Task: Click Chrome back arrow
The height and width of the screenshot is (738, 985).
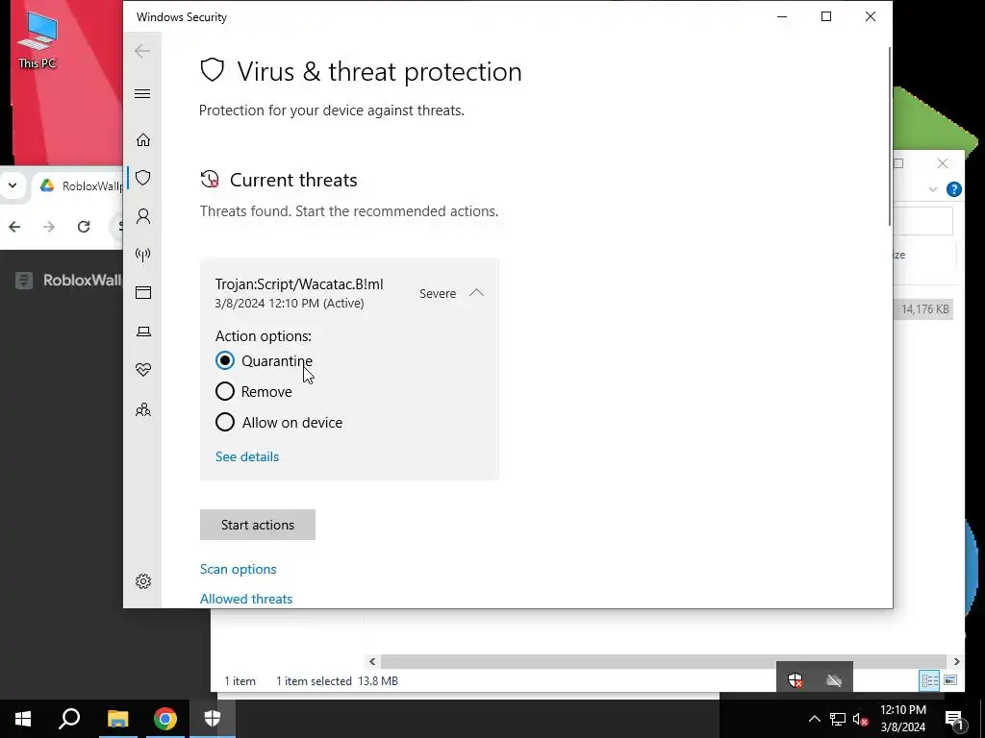Action: point(14,227)
